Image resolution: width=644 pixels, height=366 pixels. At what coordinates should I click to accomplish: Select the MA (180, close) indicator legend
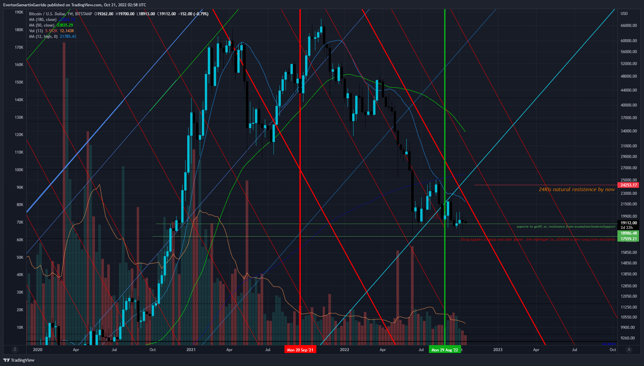coord(42,20)
